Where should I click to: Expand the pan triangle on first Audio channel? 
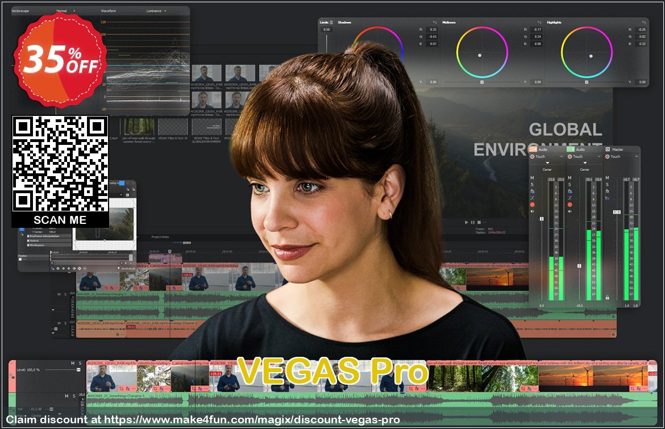(547, 163)
